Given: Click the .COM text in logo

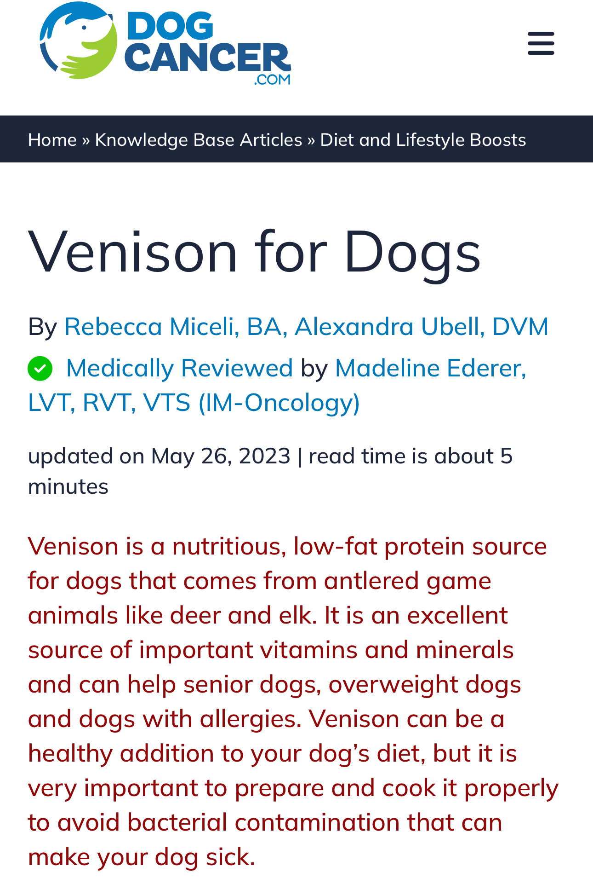Looking at the screenshot, I should 273,80.
